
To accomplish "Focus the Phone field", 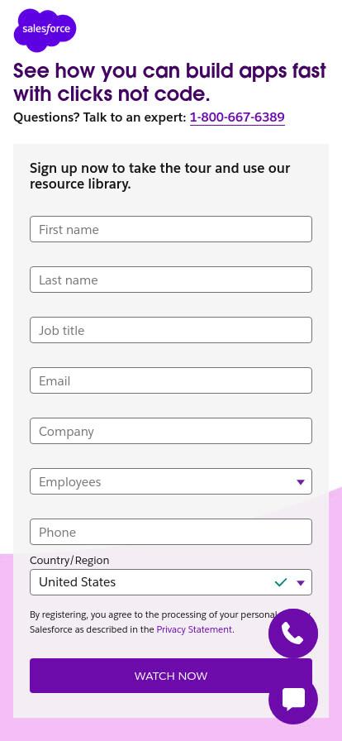I will (x=171, y=532).
